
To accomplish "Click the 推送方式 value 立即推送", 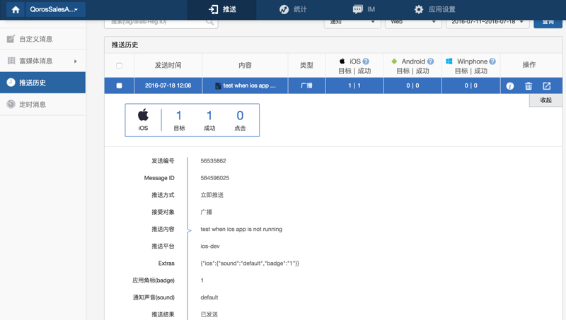I will pos(212,195).
